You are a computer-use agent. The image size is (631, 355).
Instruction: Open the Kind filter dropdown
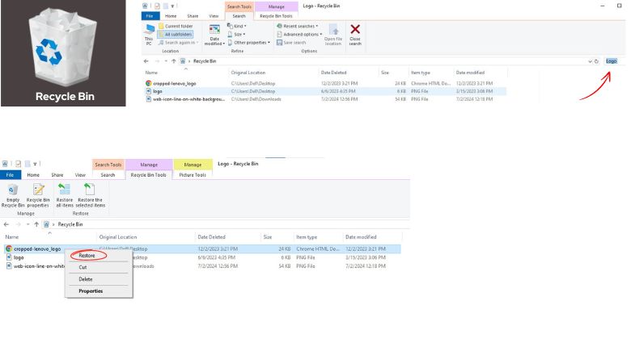[237, 26]
